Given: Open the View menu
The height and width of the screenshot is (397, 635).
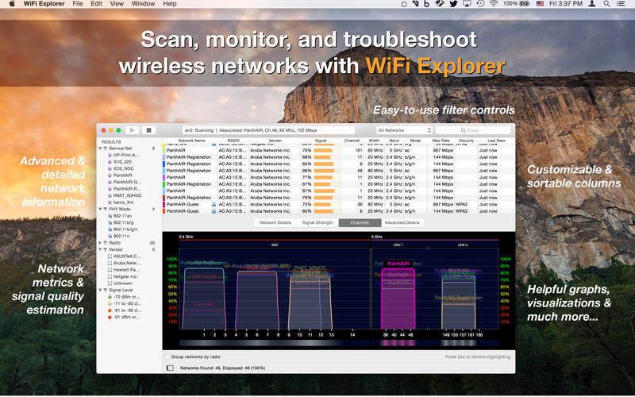Looking at the screenshot, I should coord(117,4).
